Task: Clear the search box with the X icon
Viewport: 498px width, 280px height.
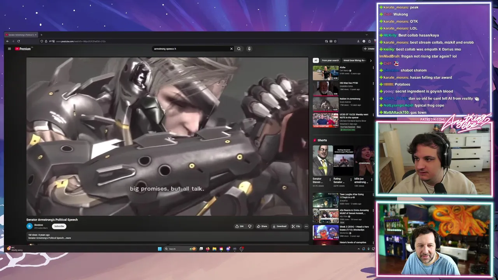Action: click(231, 49)
